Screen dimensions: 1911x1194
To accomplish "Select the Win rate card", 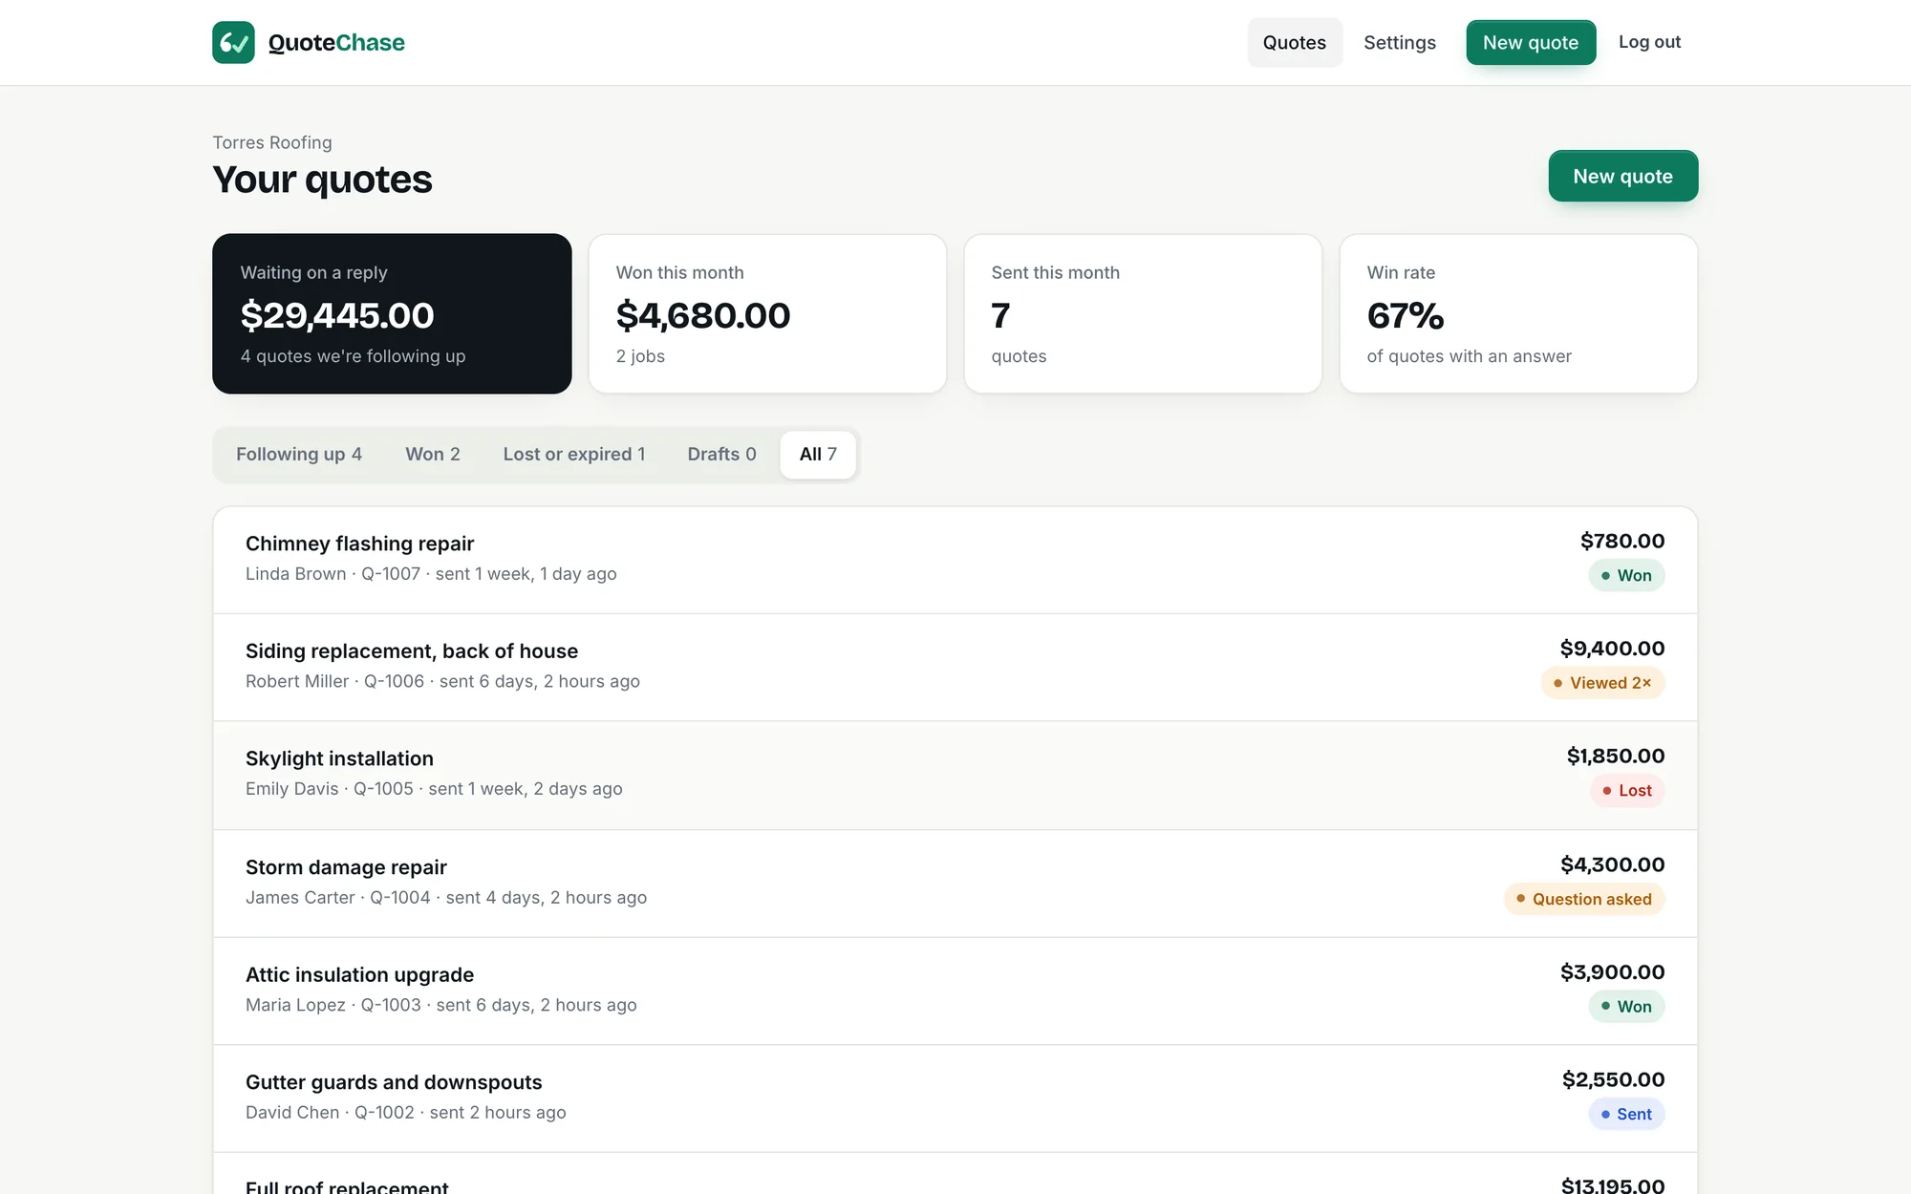I will coord(1518,313).
